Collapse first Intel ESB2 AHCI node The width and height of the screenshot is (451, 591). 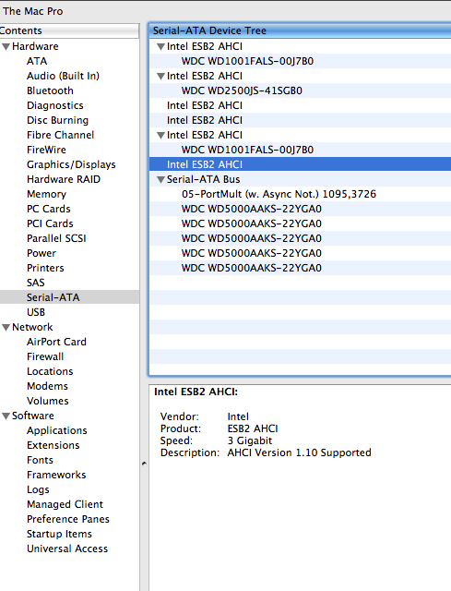pyautogui.click(x=160, y=47)
